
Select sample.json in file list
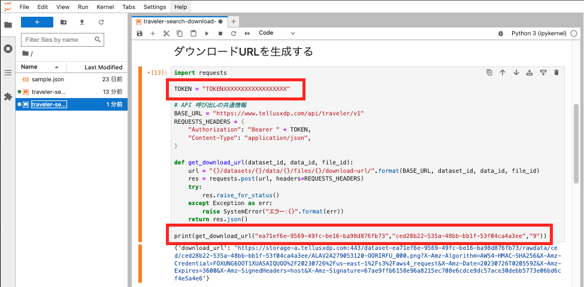71,79
